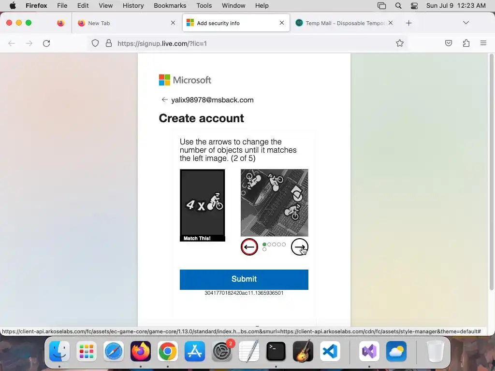Open the Trash from the dock
The image size is (495, 371).
(436, 351)
